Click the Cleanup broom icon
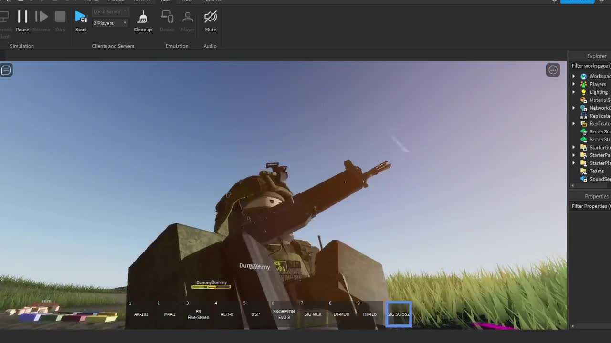 point(143,18)
